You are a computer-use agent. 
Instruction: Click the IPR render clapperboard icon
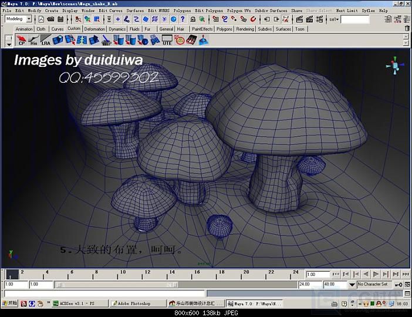(309, 19)
